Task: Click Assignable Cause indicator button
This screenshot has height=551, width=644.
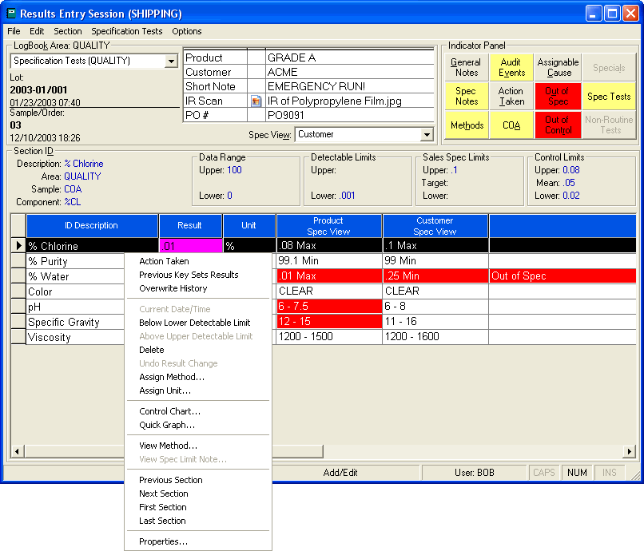Action: pos(558,67)
